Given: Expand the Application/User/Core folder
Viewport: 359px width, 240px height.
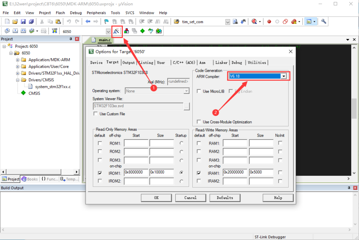Looking at the screenshot, I should click(18, 67).
